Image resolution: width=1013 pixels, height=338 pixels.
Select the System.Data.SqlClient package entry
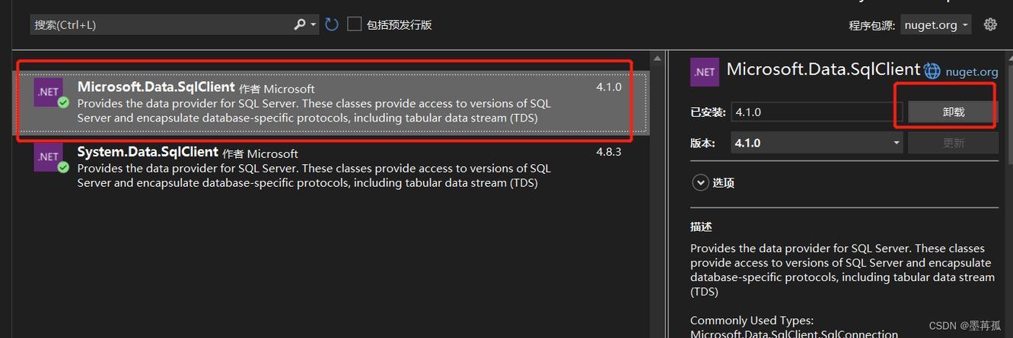coord(332,167)
